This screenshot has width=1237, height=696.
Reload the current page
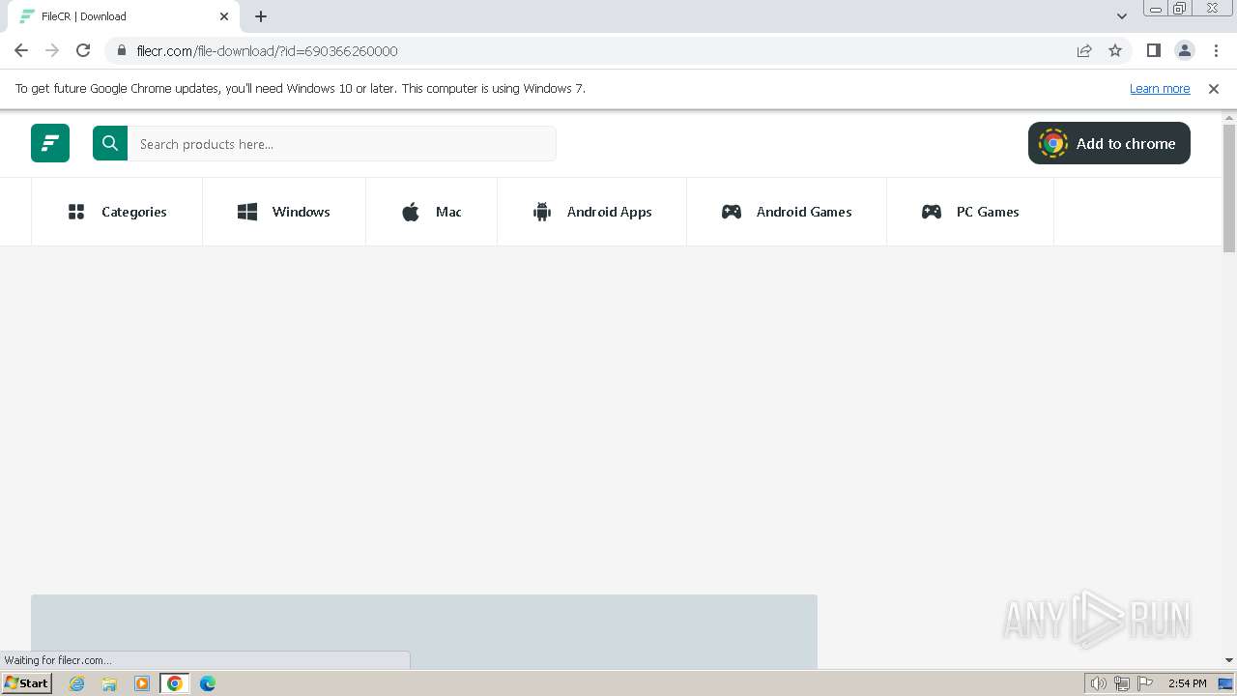pyautogui.click(x=83, y=50)
